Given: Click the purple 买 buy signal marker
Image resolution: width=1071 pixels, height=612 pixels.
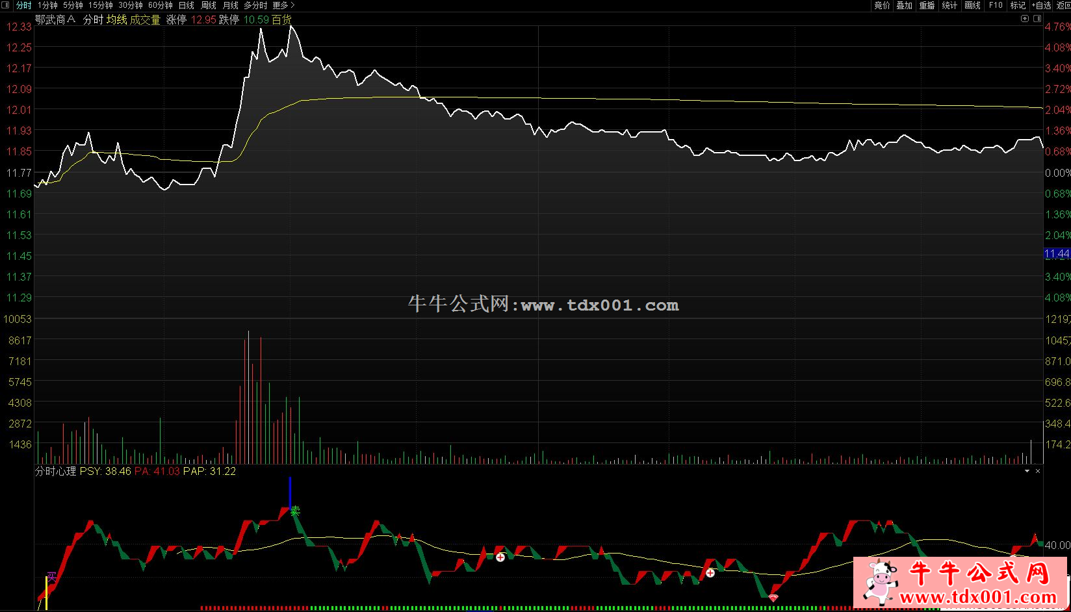Looking at the screenshot, I should coord(51,576).
